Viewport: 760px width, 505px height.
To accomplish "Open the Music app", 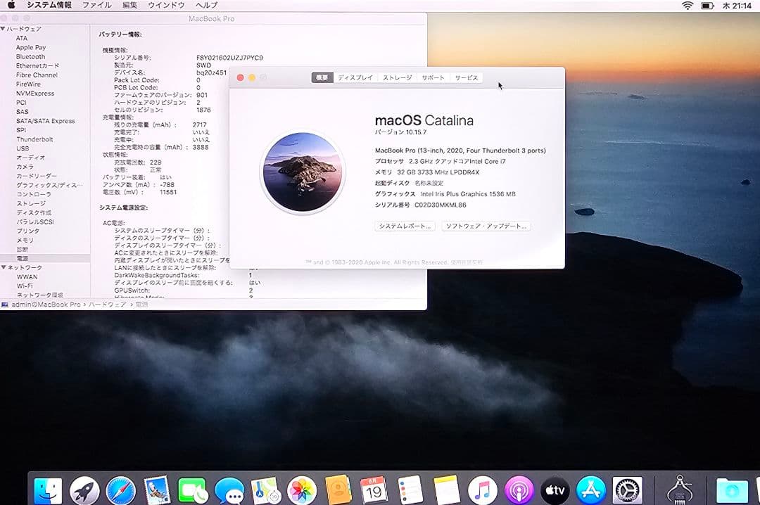I will 483,487.
